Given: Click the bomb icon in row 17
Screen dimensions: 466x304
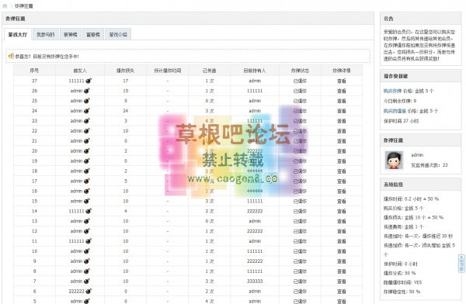Looking at the screenshot, I should click(x=86, y=181).
